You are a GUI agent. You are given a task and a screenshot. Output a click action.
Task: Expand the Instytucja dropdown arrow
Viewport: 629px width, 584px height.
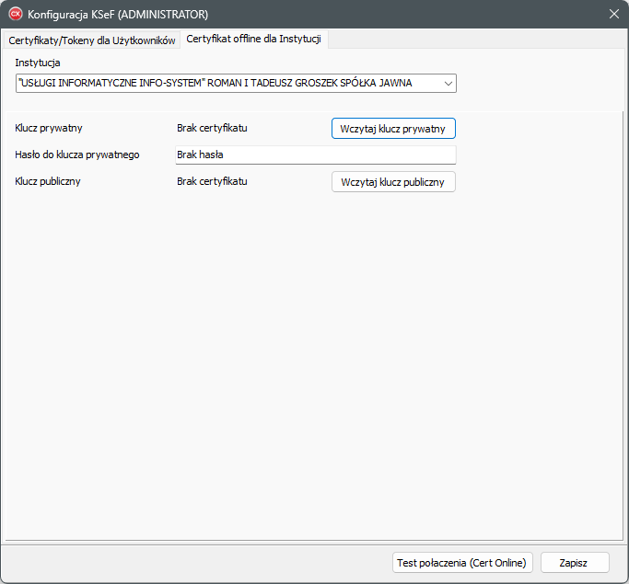click(448, 84)
